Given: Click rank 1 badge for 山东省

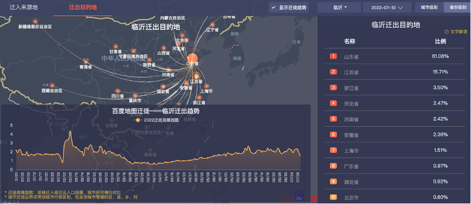Looking at the screenshot, I should (333, 56).
